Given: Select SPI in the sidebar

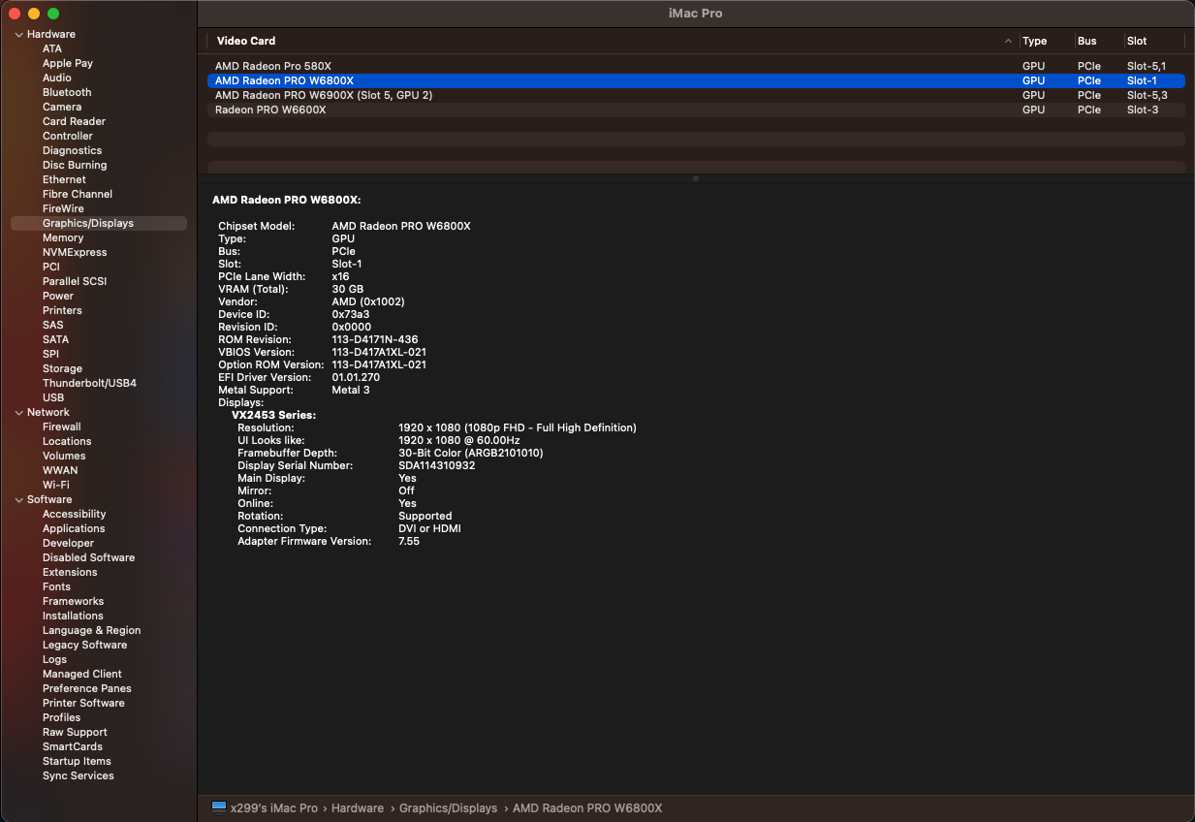Looking at the screenshot, I should pos(50,354).
